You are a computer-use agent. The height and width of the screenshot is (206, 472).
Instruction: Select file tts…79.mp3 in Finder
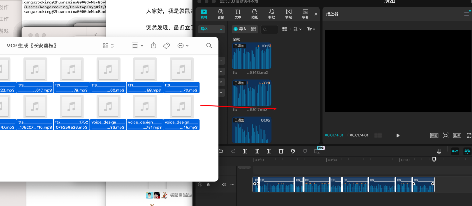72,75
